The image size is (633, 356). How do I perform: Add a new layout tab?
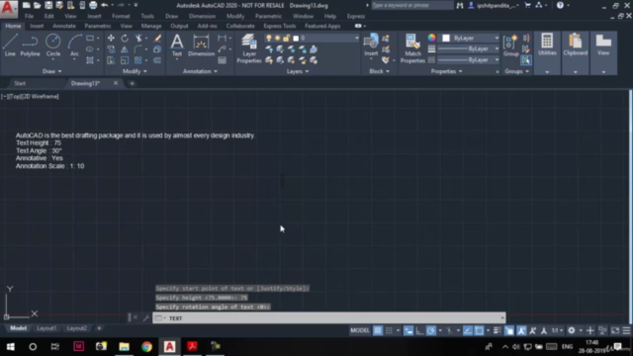pos(99,328)
